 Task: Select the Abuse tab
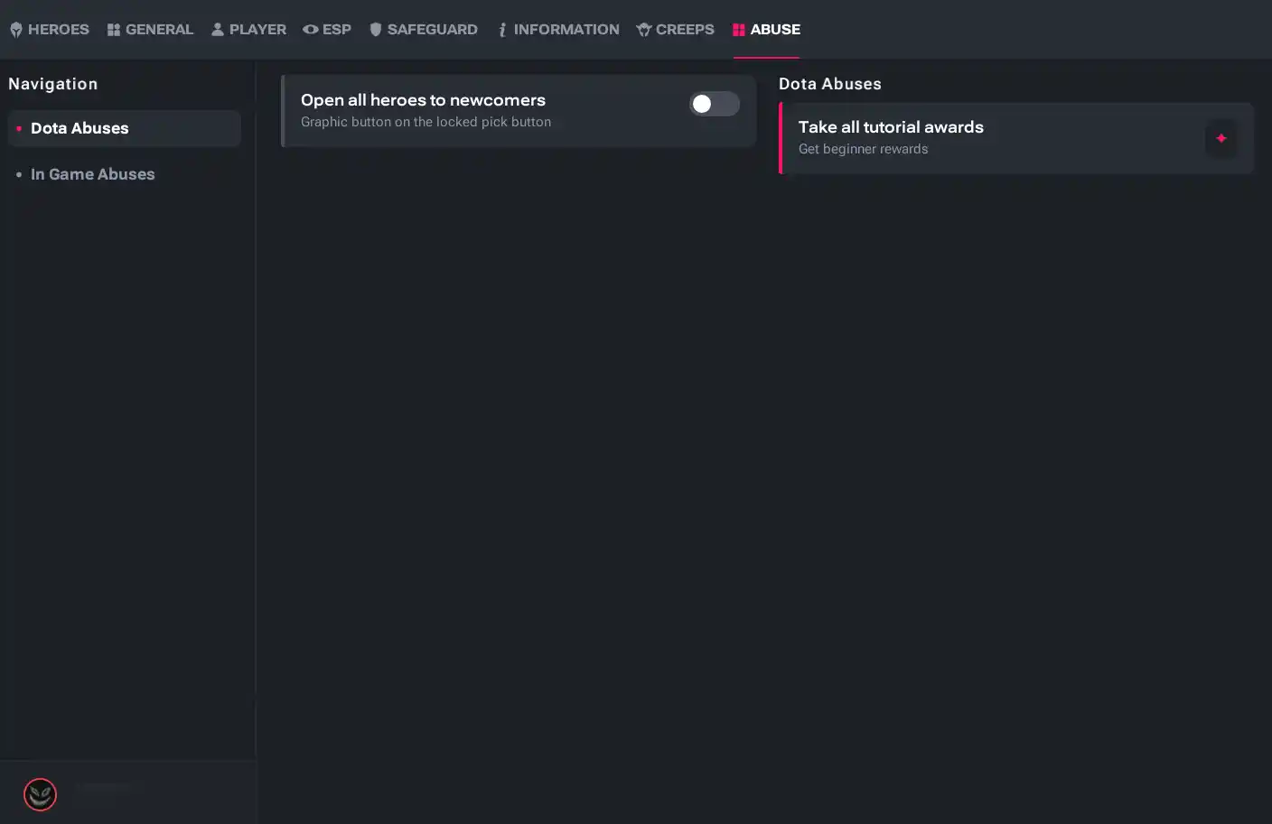pyautogui.click(x=766, y=29)
